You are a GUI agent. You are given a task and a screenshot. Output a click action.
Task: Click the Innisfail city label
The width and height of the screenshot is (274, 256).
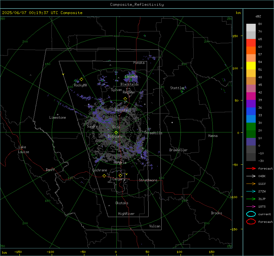pyautogui.click(x=123, y=110)
